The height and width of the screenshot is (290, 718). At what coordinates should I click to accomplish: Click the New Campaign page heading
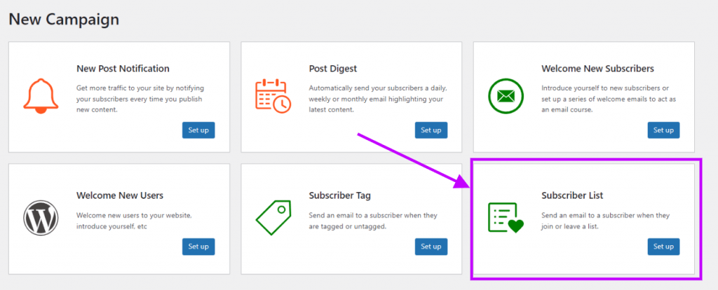click(64, 19)
